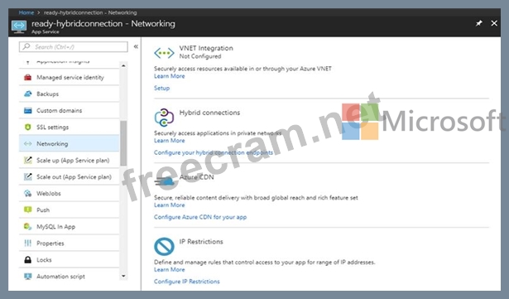Click the IP Restrictions heading
The width and height of the screenshot is (509, 299).
201,242
